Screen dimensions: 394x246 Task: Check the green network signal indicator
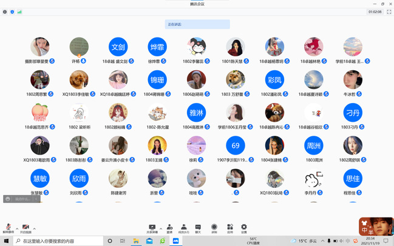coord(19,12)
